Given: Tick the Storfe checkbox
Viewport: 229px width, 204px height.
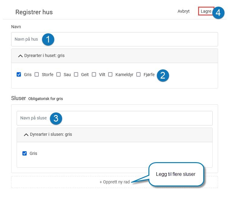Looking at the screenshot, I should (37, 74).
